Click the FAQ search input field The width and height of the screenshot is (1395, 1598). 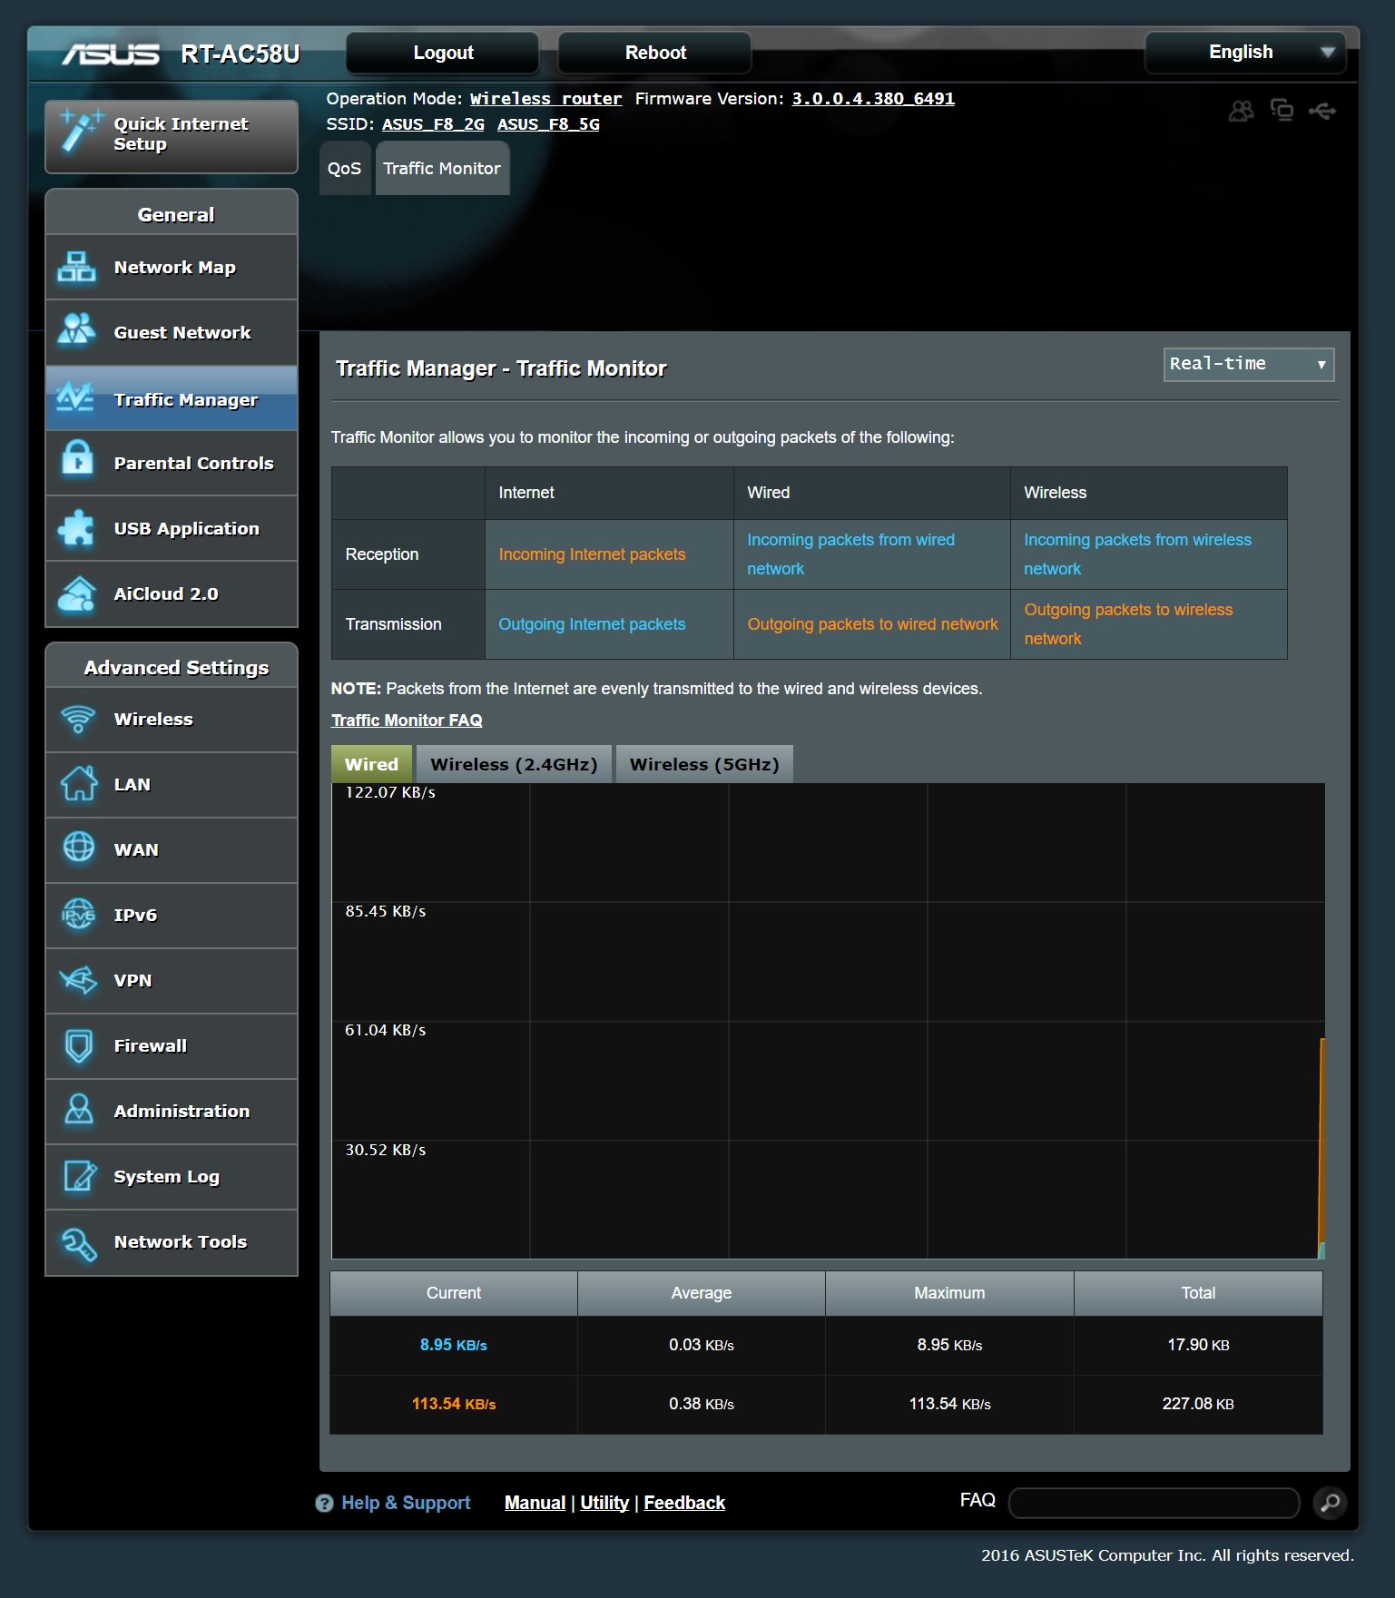(x=1154, y=1503)
